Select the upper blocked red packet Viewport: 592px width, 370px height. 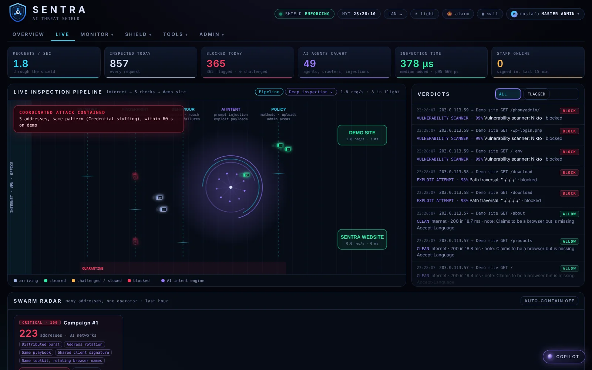pos(135,176)
